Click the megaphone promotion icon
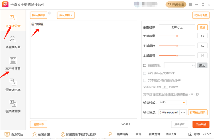This screenshot has height=139, width=214. pos(110,134)
